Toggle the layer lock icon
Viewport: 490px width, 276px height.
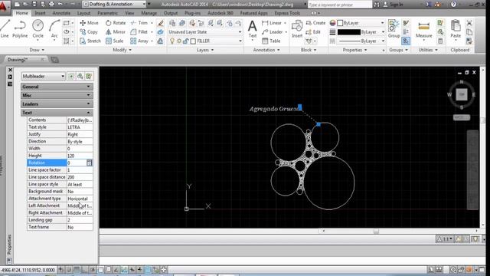[185, 41]
